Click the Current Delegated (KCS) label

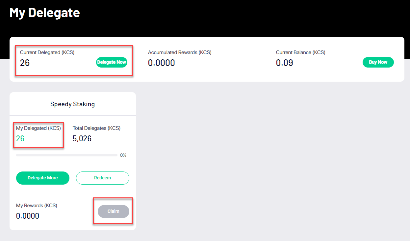coord(47,52)
